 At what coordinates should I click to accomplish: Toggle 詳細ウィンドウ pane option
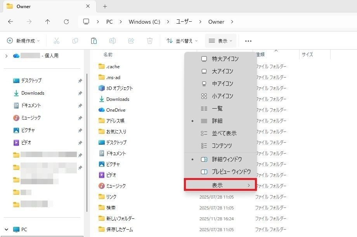coord(227,159)
